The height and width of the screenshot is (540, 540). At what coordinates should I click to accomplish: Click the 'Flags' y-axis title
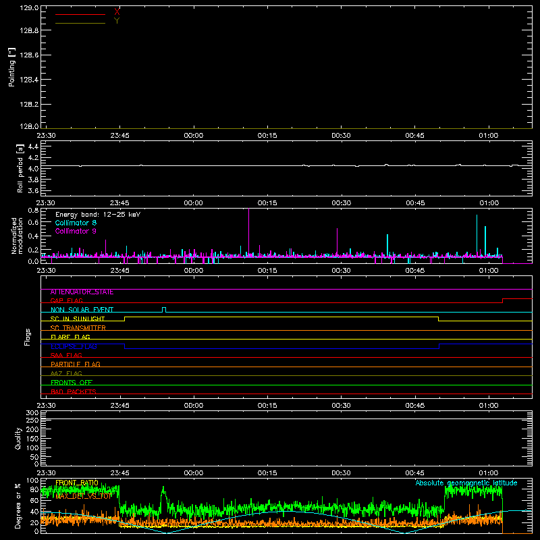(28, 337)
